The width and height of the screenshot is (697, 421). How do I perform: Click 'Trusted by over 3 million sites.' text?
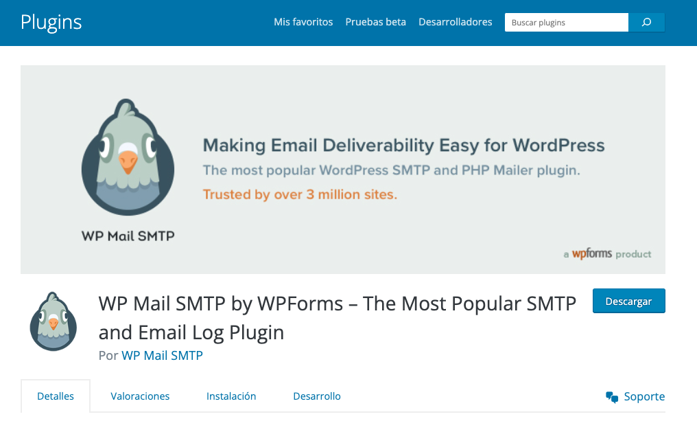tap(300, 194)
